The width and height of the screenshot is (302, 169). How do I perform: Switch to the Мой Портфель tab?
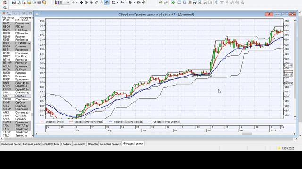51,144
